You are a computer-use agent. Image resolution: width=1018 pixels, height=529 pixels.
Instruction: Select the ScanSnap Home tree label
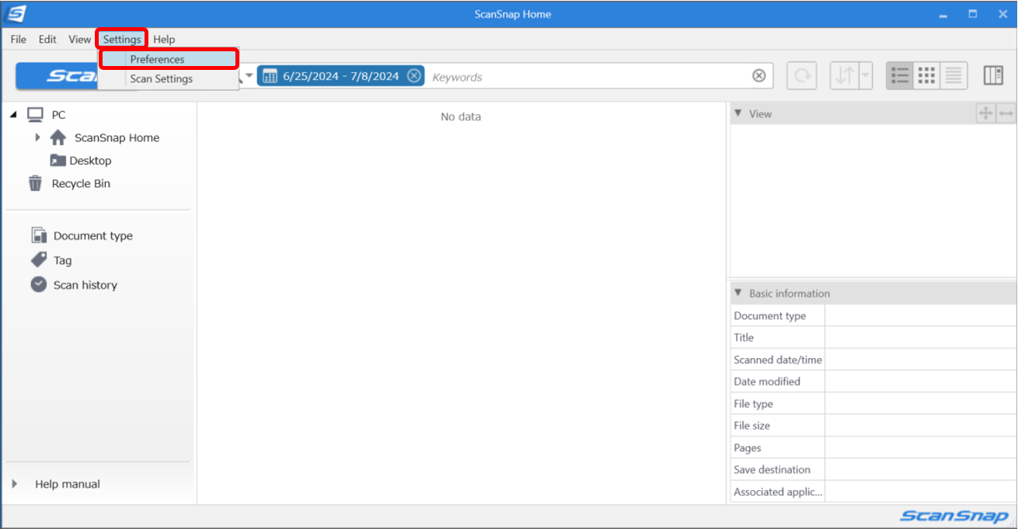point(117,137)
